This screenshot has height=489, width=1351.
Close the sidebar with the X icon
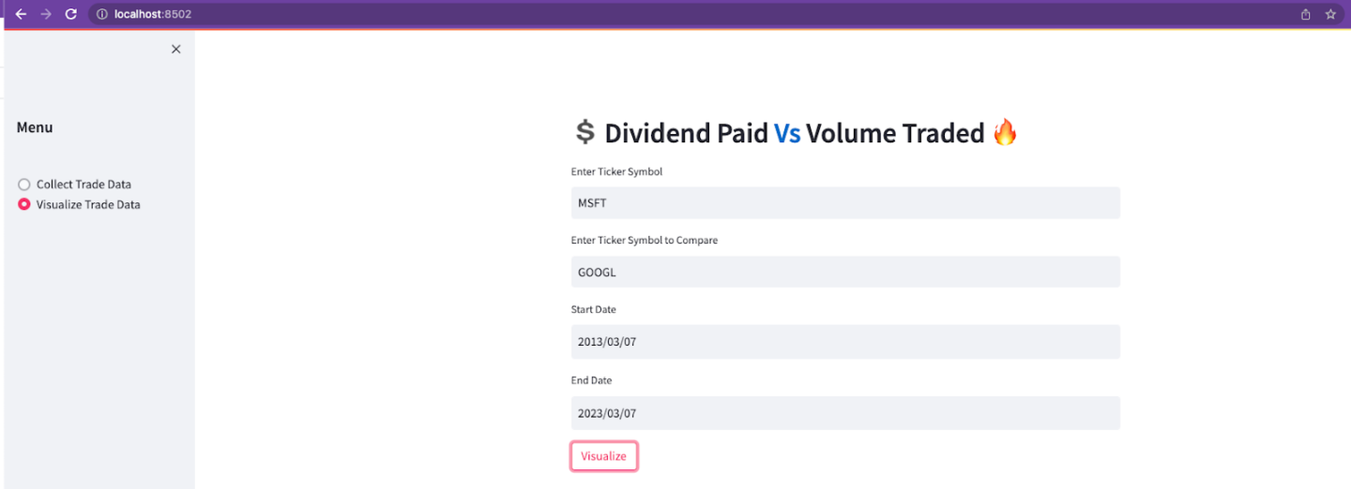[175, 50]
